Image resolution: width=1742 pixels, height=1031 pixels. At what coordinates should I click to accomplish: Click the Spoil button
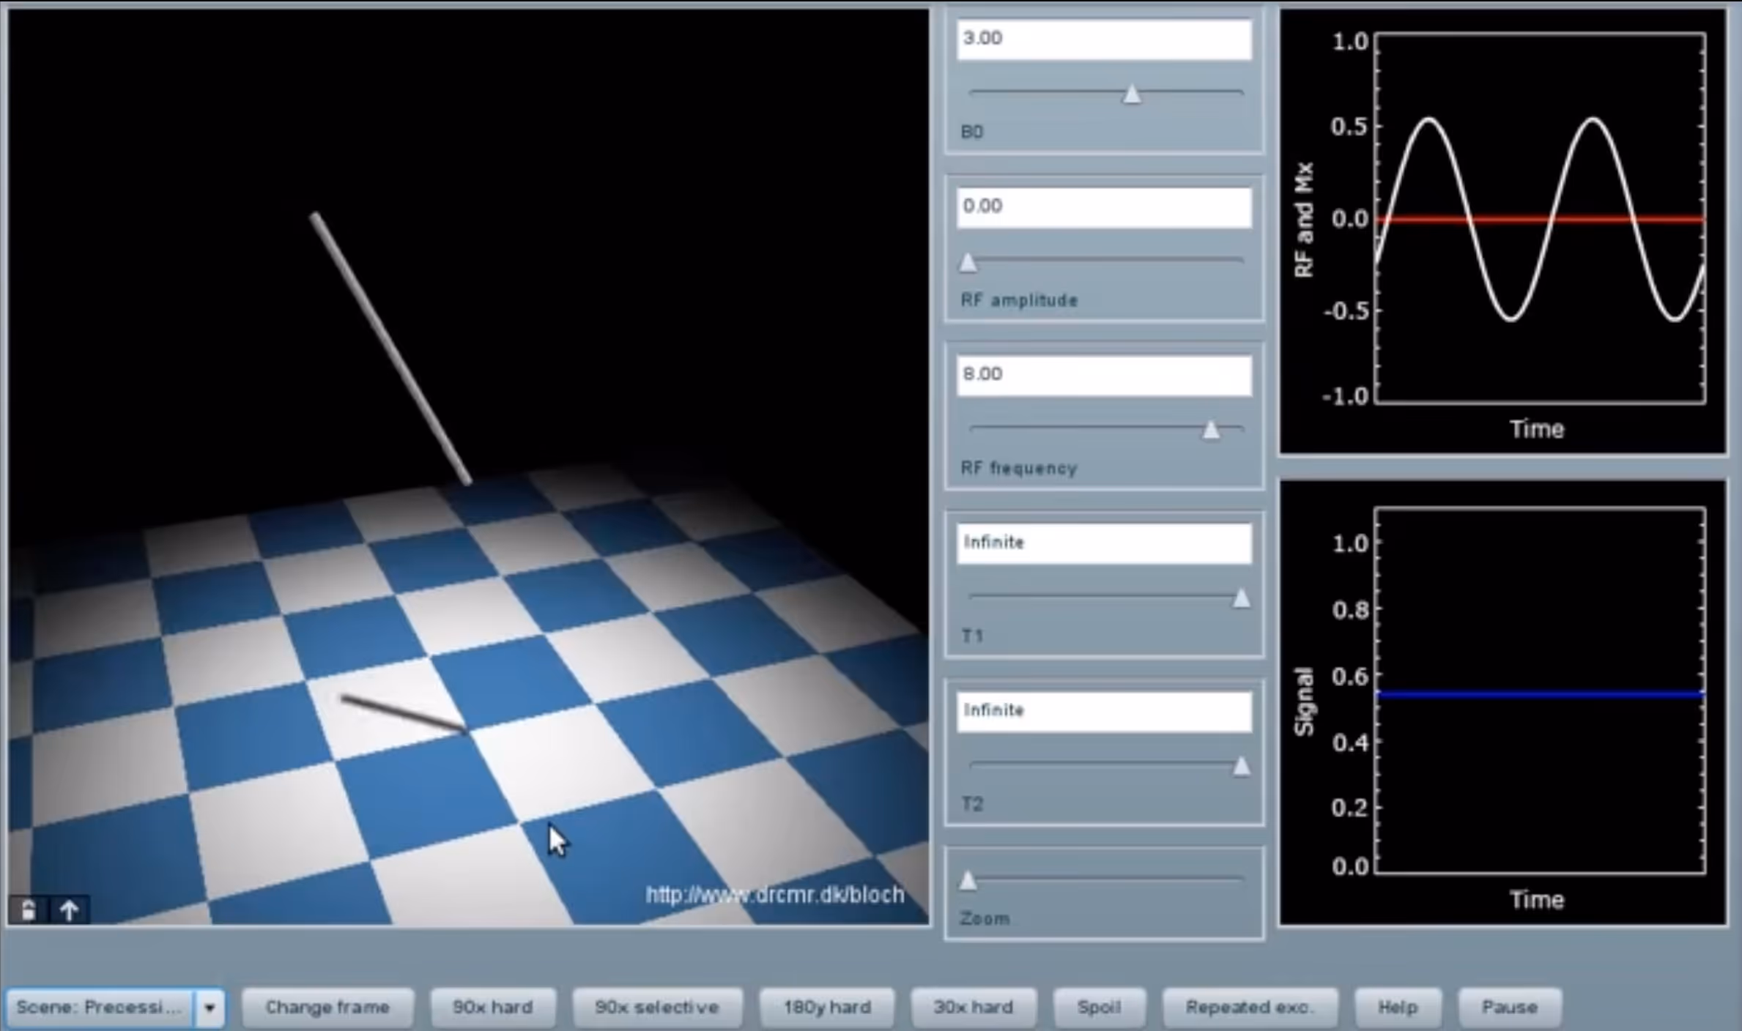point(1099,1007)
